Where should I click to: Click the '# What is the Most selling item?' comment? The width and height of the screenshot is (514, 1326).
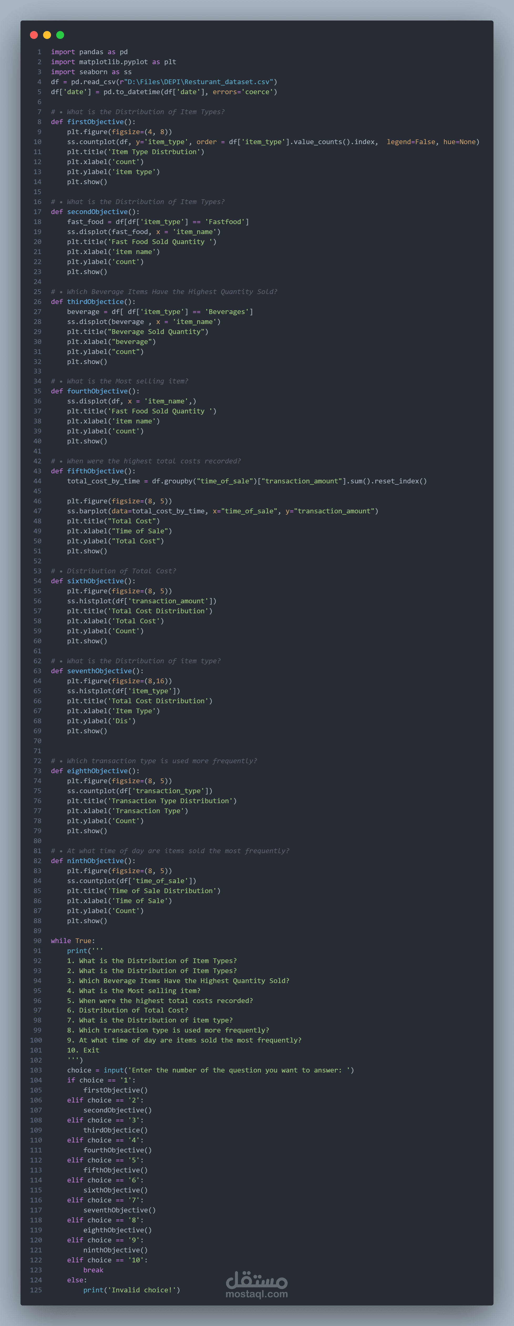pyautogui.click(x=119, y=381)
